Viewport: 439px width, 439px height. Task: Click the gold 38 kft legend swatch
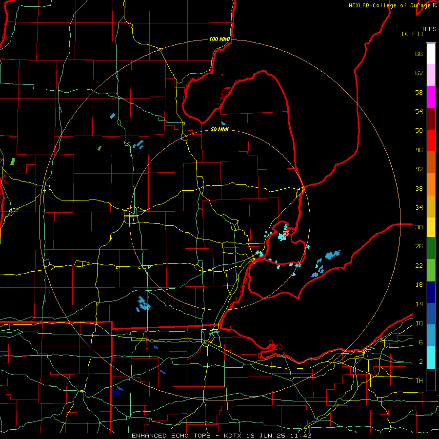[x=431, y=206]
